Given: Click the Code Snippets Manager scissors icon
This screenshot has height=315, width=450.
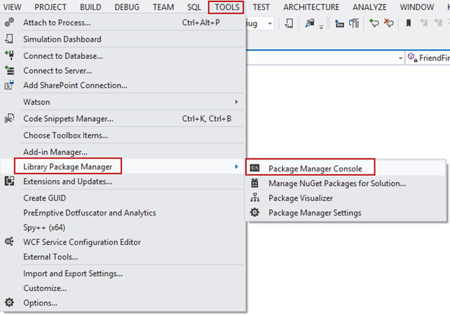Looking at the screenshot, I should [9, 118].
